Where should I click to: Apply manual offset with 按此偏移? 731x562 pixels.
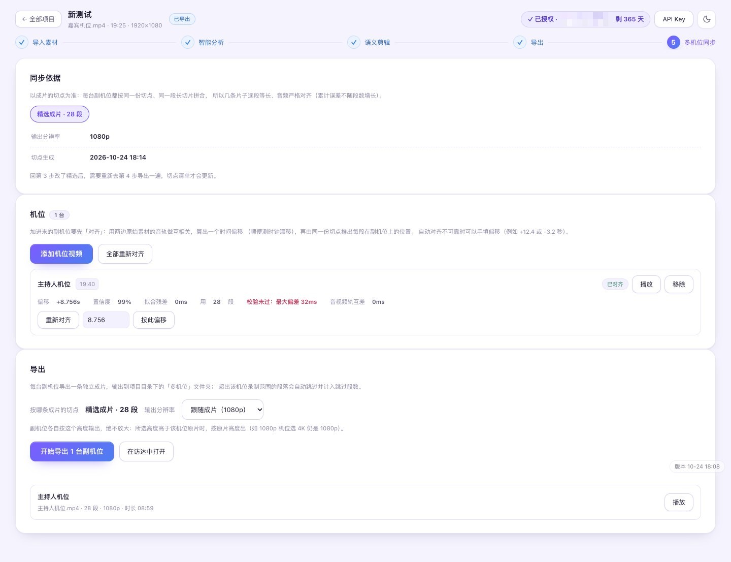(154, 320)
